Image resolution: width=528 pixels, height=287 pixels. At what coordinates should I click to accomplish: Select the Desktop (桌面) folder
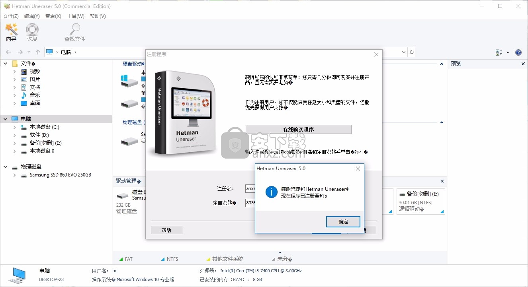35,103
